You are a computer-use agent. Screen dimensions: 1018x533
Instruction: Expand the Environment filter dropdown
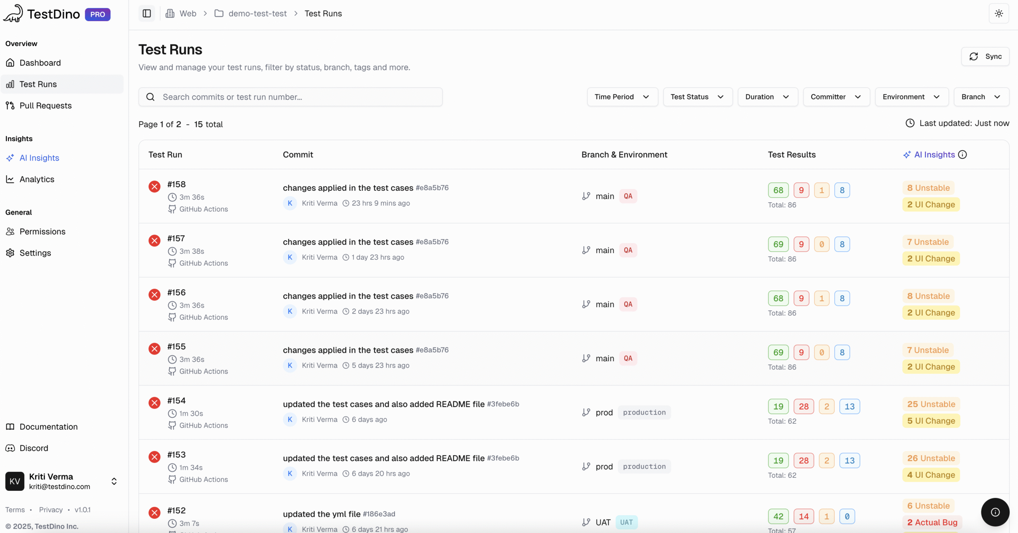click(x=911, y=97)
